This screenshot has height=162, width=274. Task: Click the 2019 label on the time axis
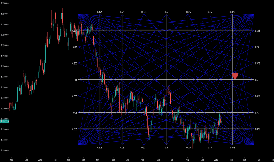[x=216, y=160]
